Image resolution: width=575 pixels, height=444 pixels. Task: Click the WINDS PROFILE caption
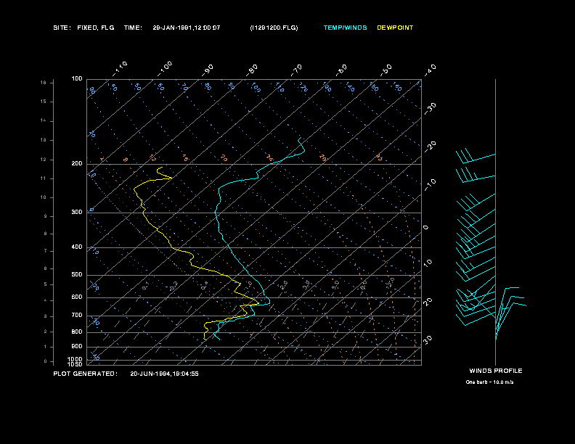496,371
